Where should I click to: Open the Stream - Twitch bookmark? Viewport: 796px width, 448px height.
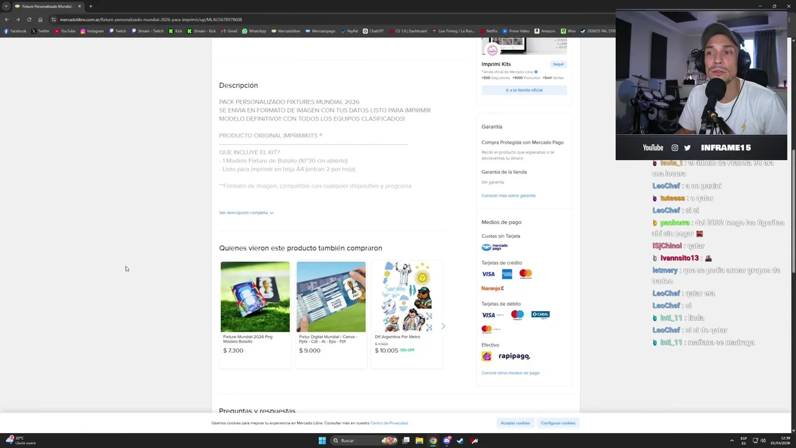pos(147,31)
